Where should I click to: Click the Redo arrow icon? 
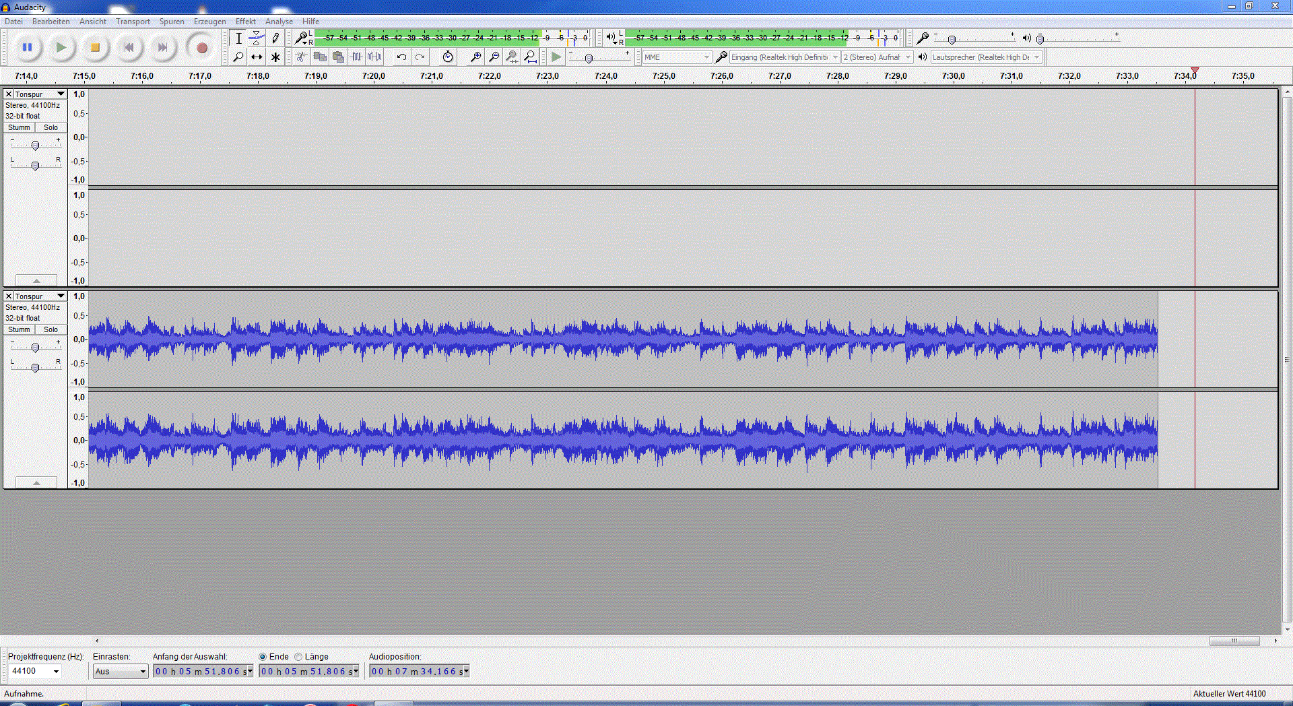420,57
